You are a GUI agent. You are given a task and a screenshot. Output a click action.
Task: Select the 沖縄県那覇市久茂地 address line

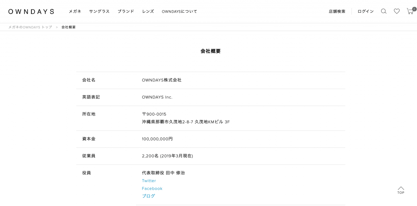click(186, 122)
